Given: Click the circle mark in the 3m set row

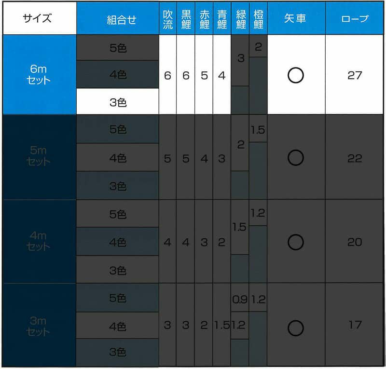Looking at the screenshot, I should pos(295,328).
